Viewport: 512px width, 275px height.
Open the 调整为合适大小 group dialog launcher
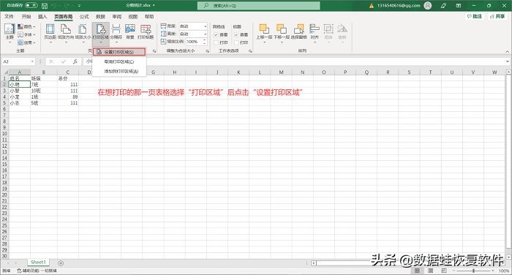207,51
